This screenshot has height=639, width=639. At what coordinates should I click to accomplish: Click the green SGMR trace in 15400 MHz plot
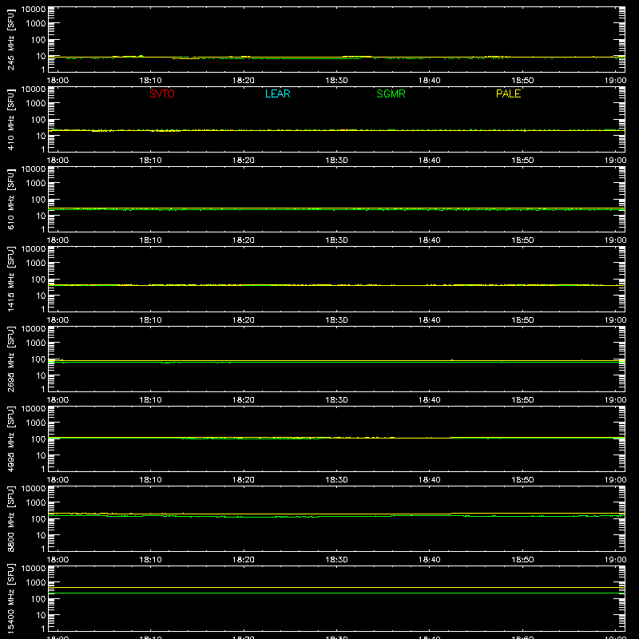click(336, 593)
